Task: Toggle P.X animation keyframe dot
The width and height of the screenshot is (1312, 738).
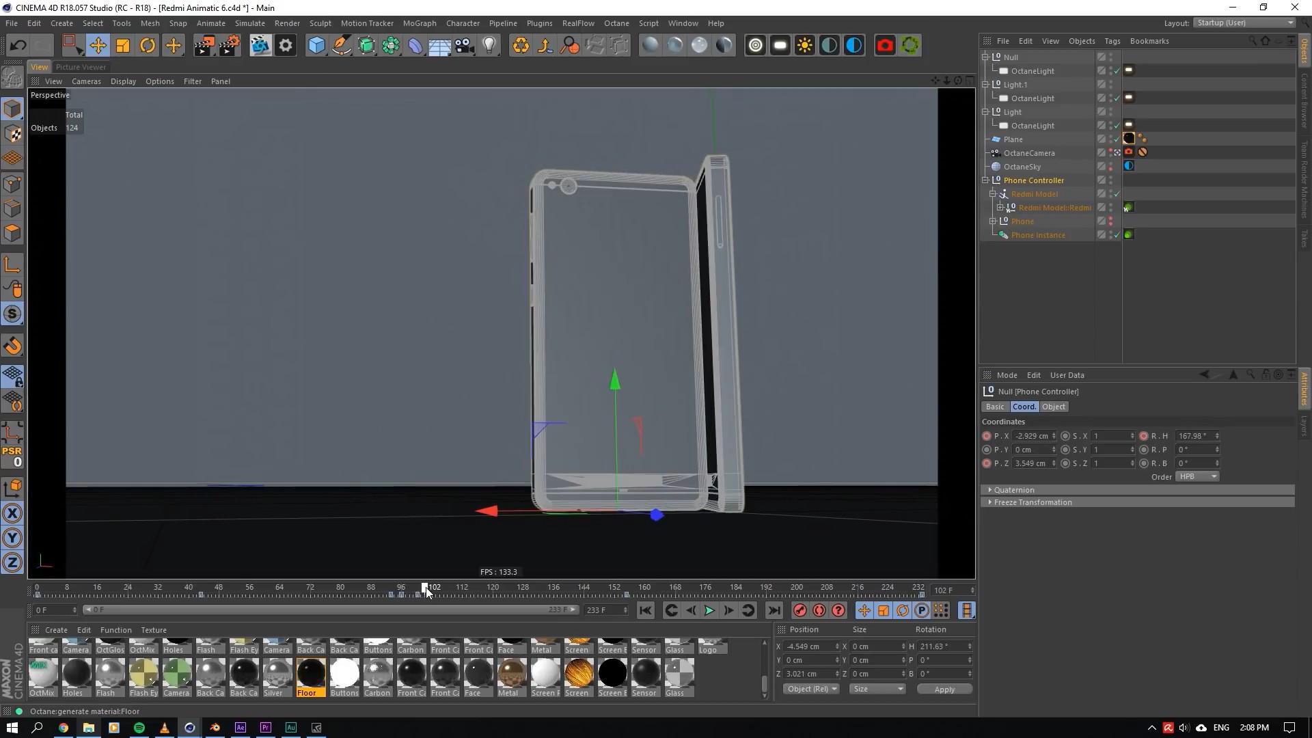Action: (986, 436)
